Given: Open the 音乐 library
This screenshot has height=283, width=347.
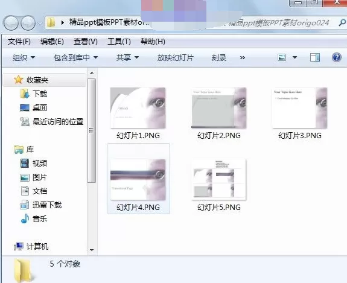Looking at the screenshot, I should (40, 219).
